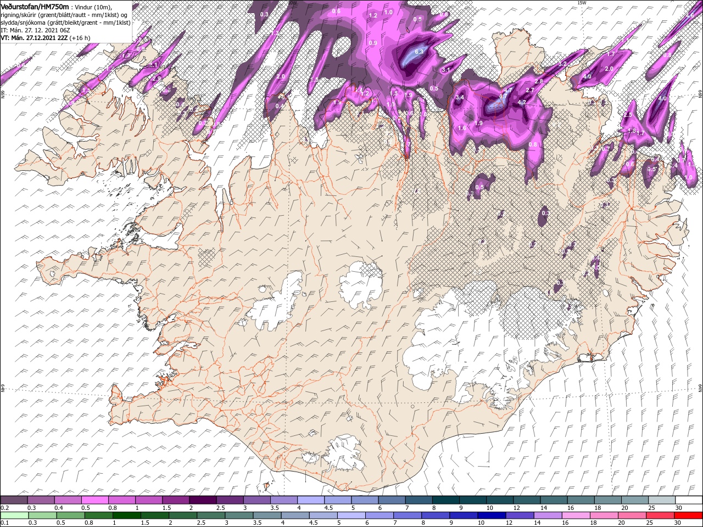Click the 3.4 precipitation value on the map

coord(460,98)
